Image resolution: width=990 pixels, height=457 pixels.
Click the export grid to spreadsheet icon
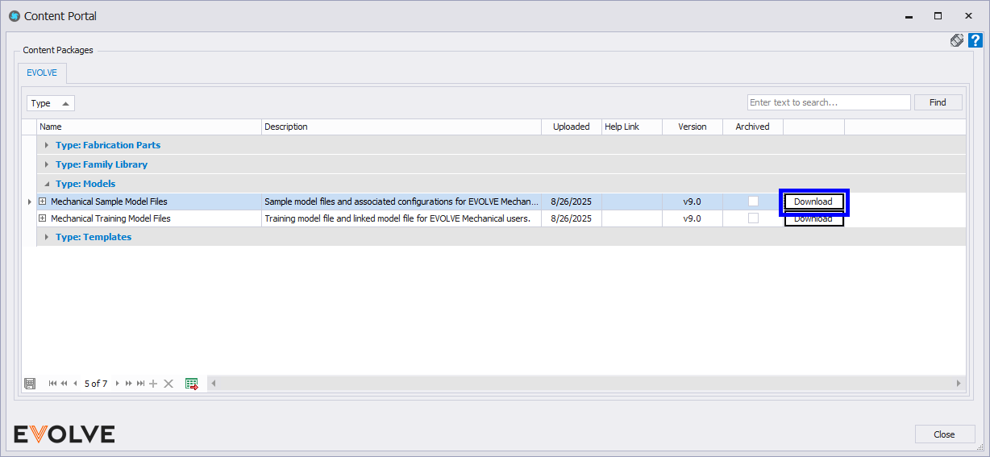pos(192,384)
